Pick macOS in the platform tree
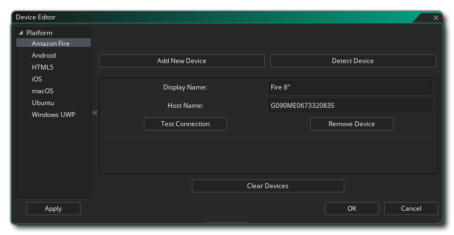Image resolution: width=454 pixels, height=235 pixels. tap(42, 91)
